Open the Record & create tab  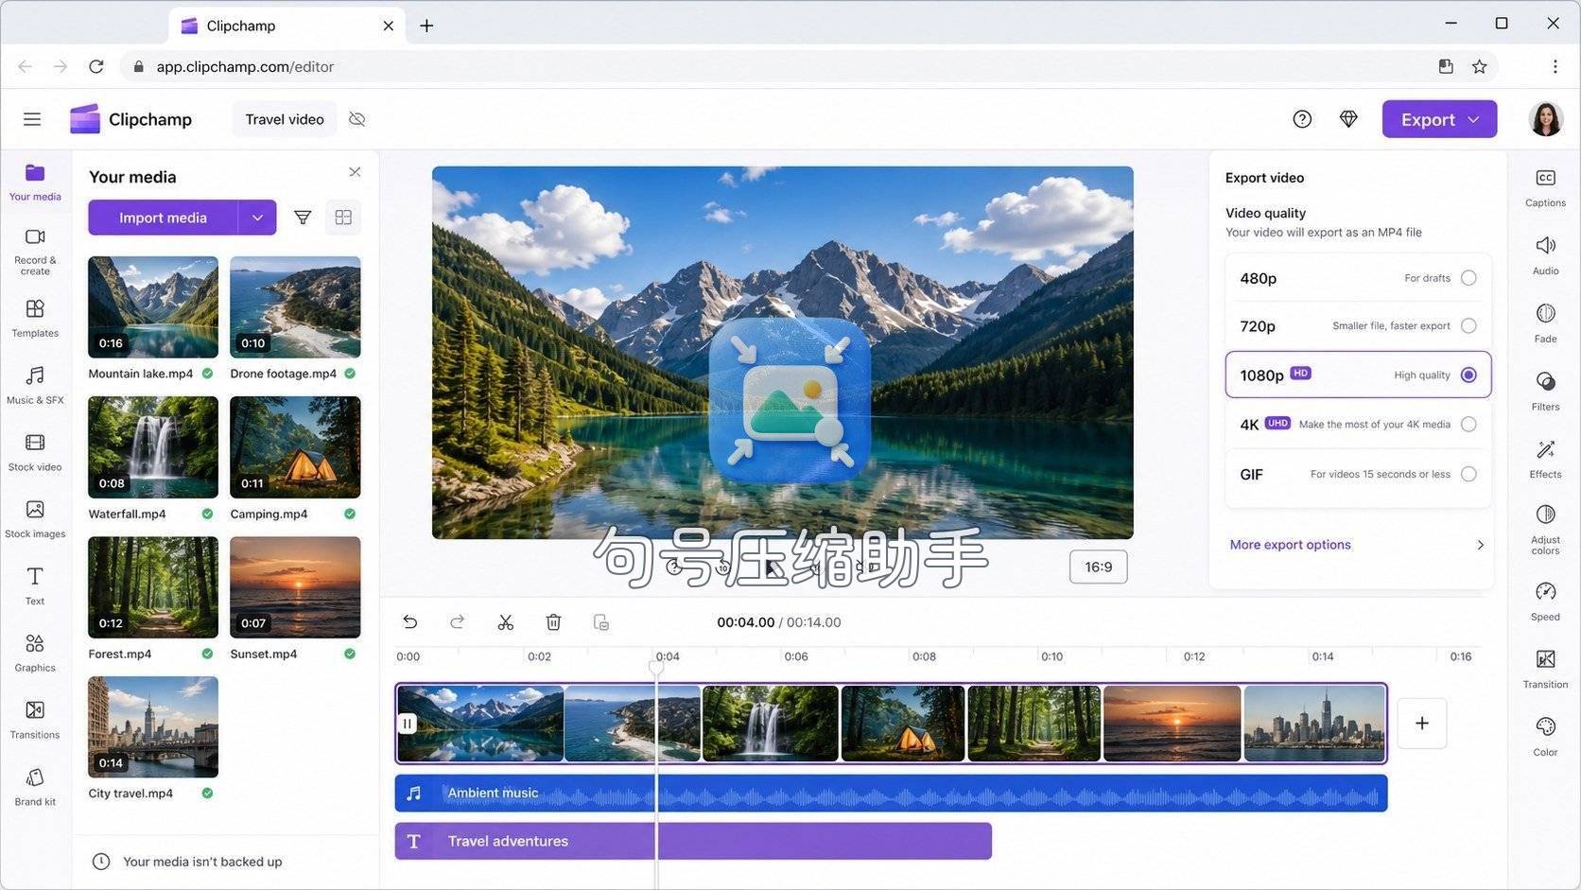35,251
